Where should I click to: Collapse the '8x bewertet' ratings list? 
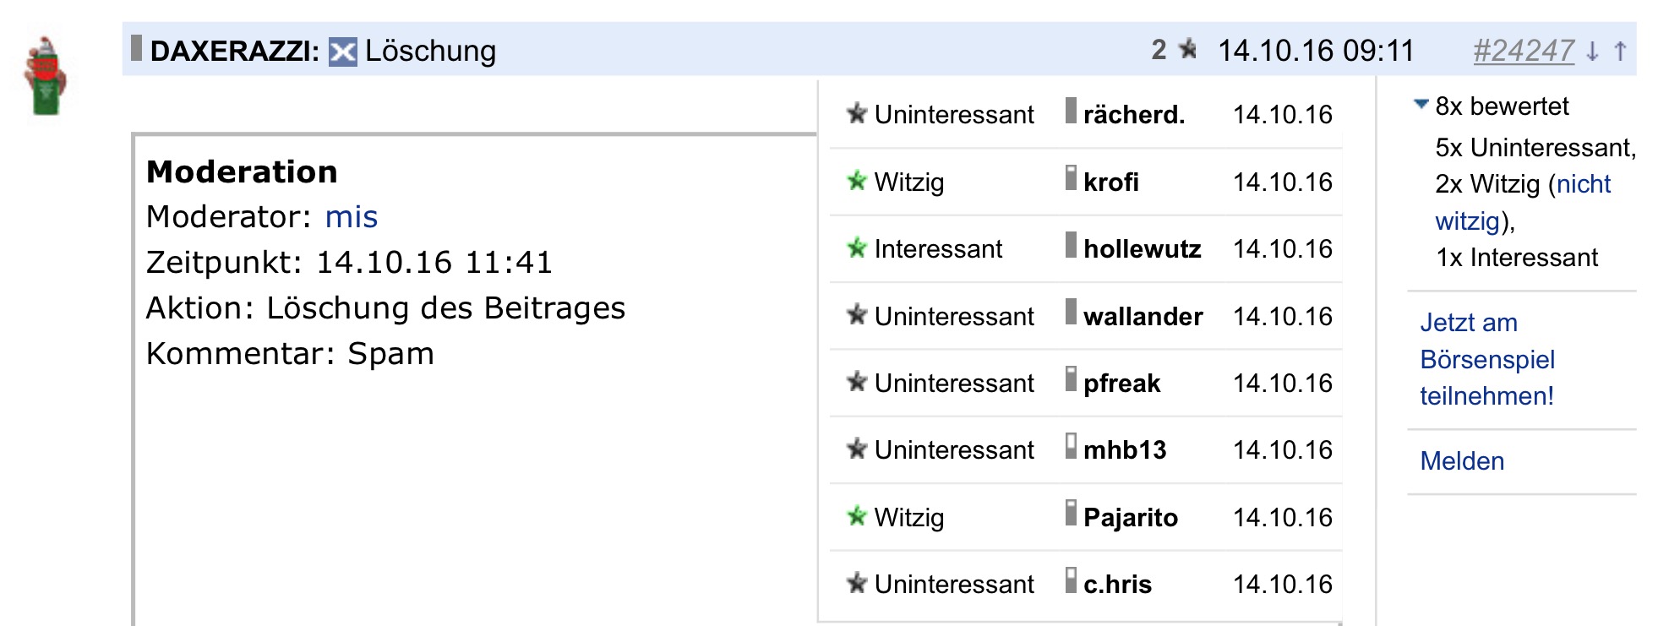pos(1421,105)
